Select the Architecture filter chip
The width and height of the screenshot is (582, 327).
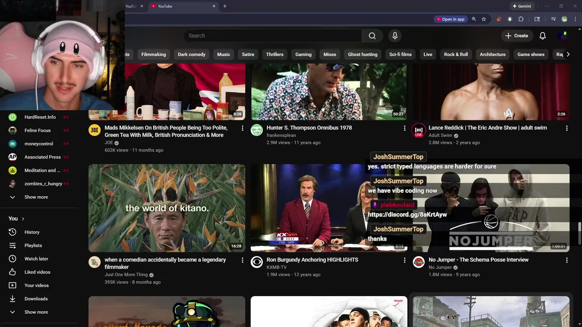tap(492, 54)
